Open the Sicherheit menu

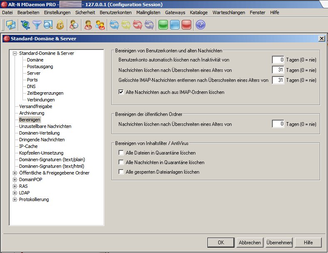(x=85, y=12)
